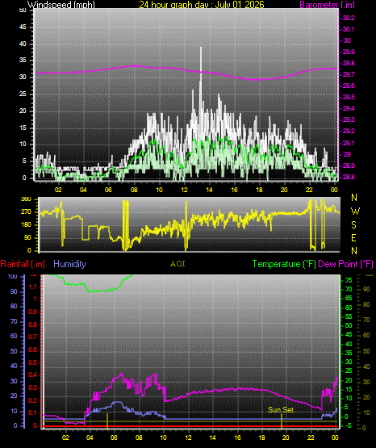
Task: Click the "N" compass label beside 360
Action: tap(354, 198)
